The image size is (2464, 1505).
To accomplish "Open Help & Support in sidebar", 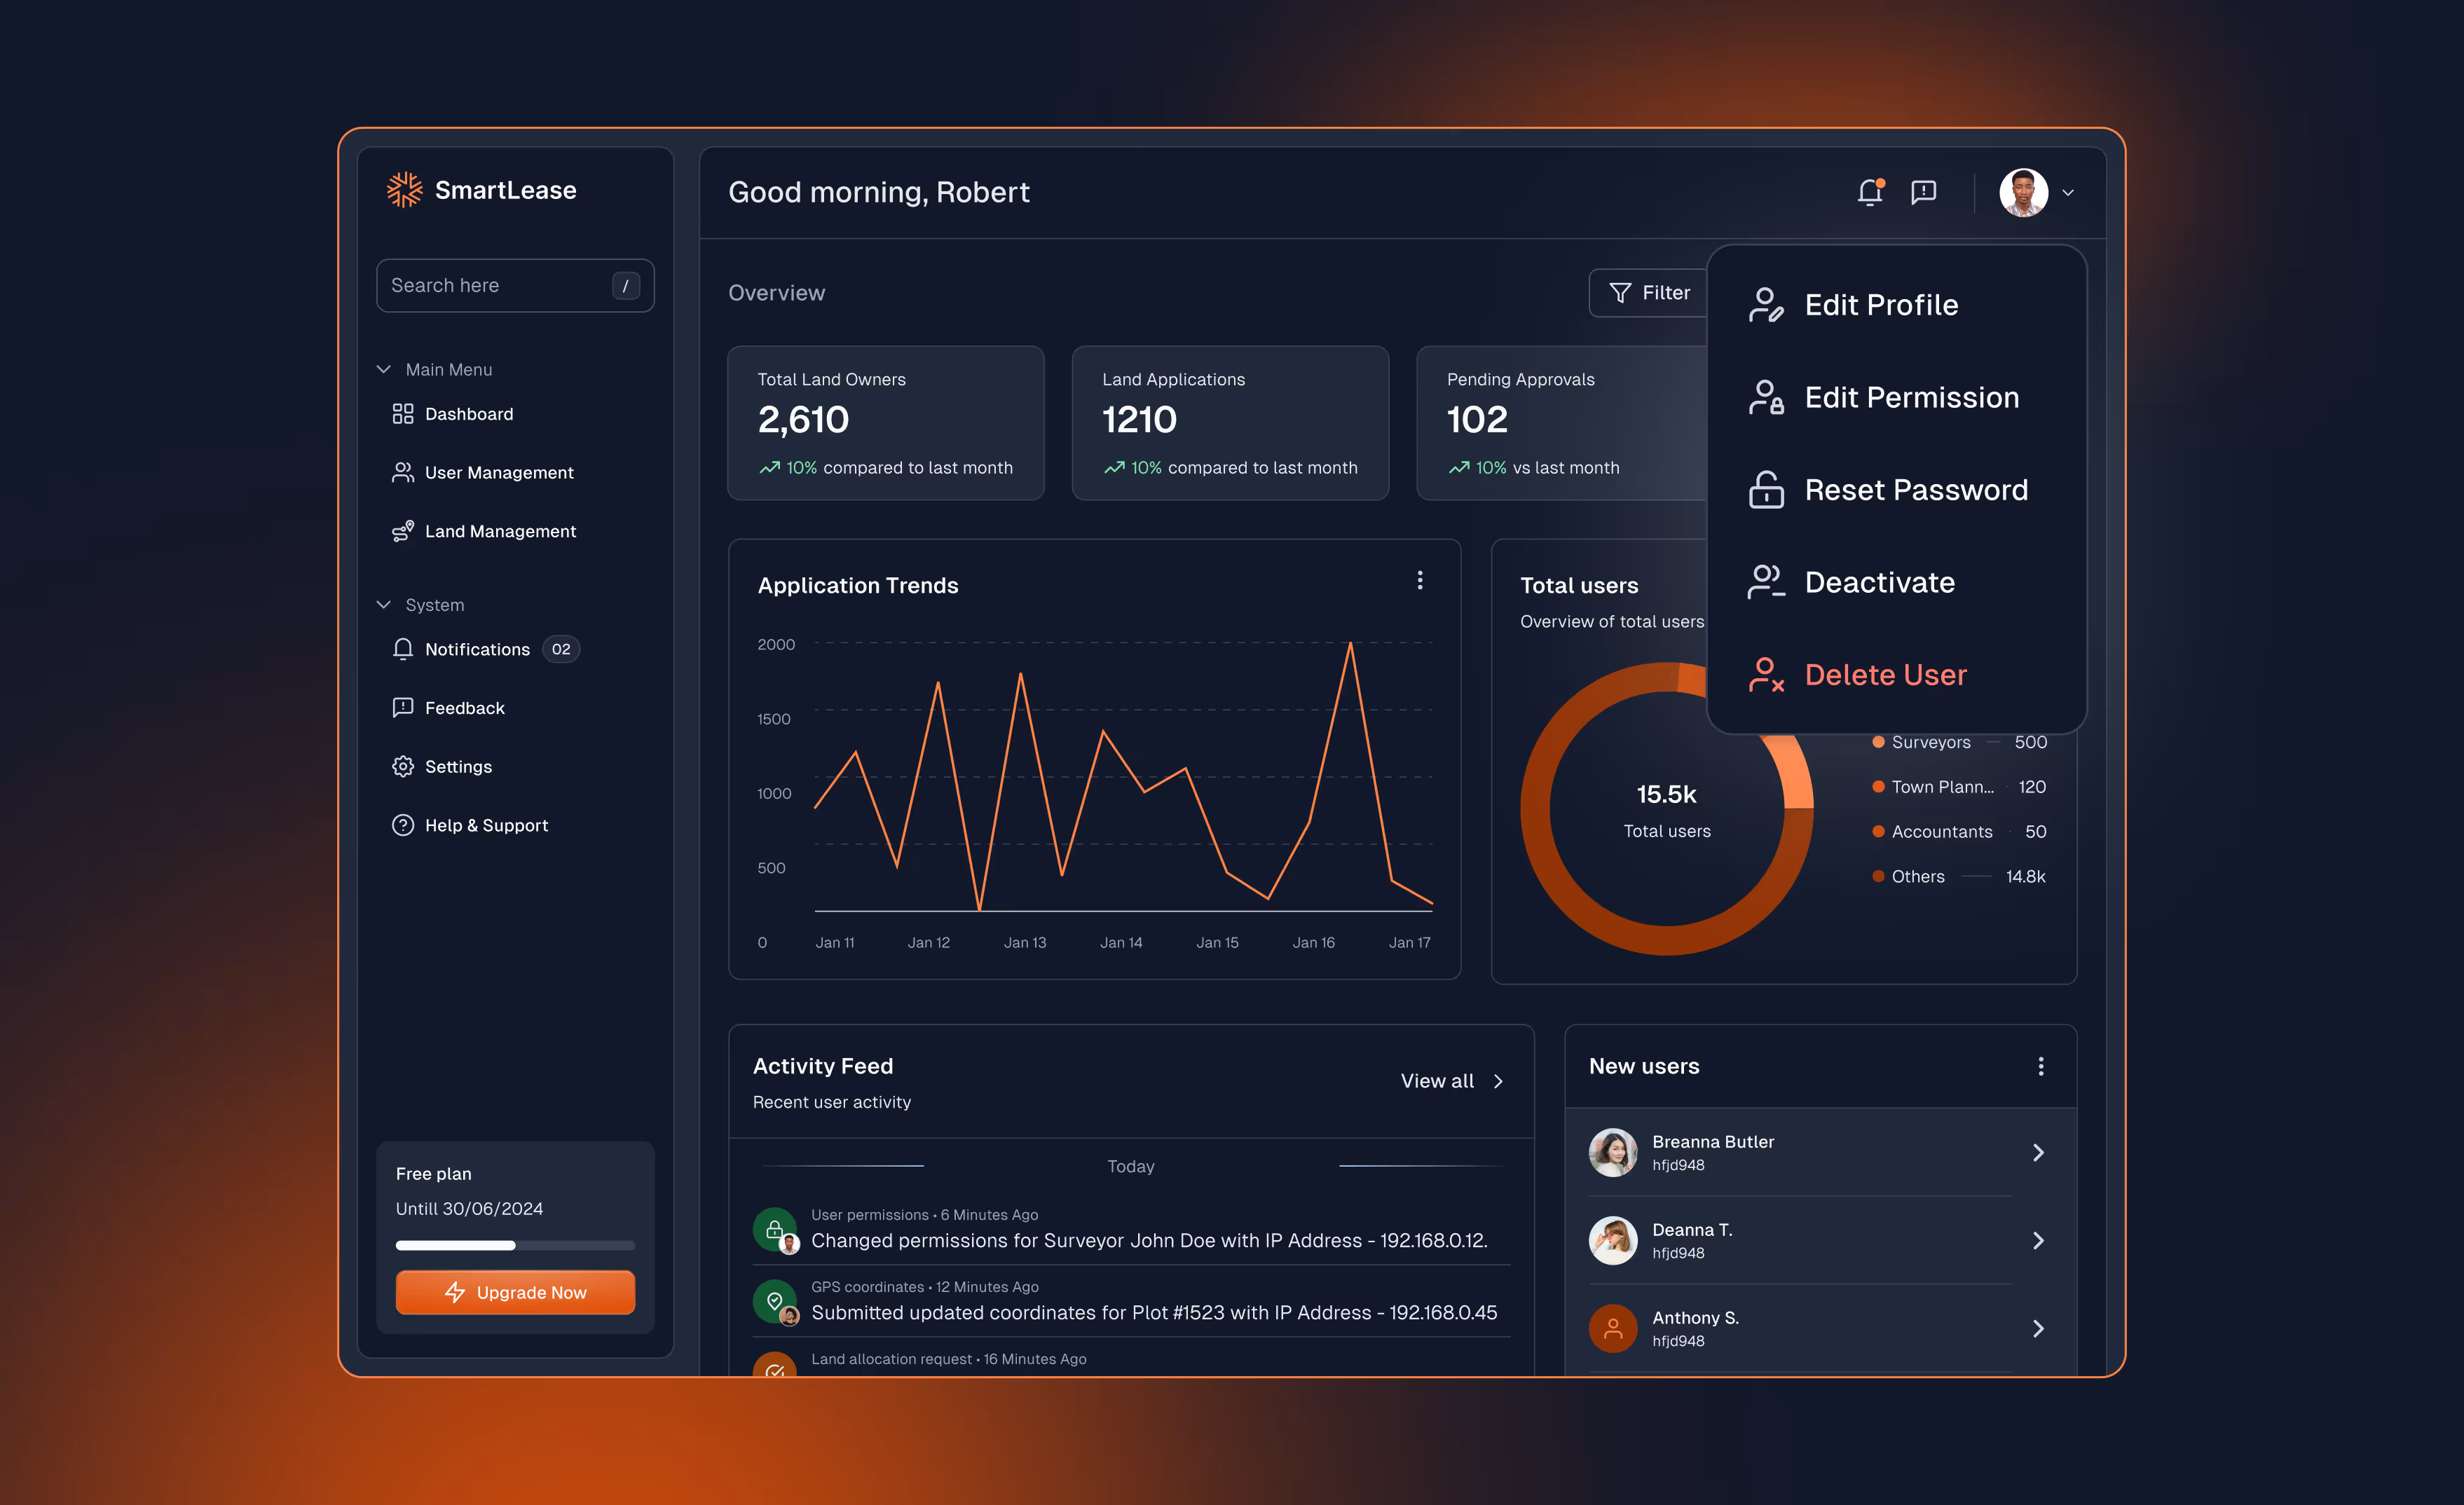I will (x=485, y=825).
